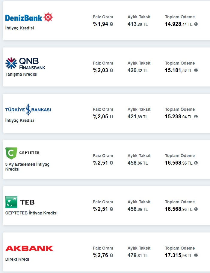Image resolution: width=210 pixels, height=273 pixels.
Task: Select the 15.238,04 TL total payment
Action: tap(179, 117)
